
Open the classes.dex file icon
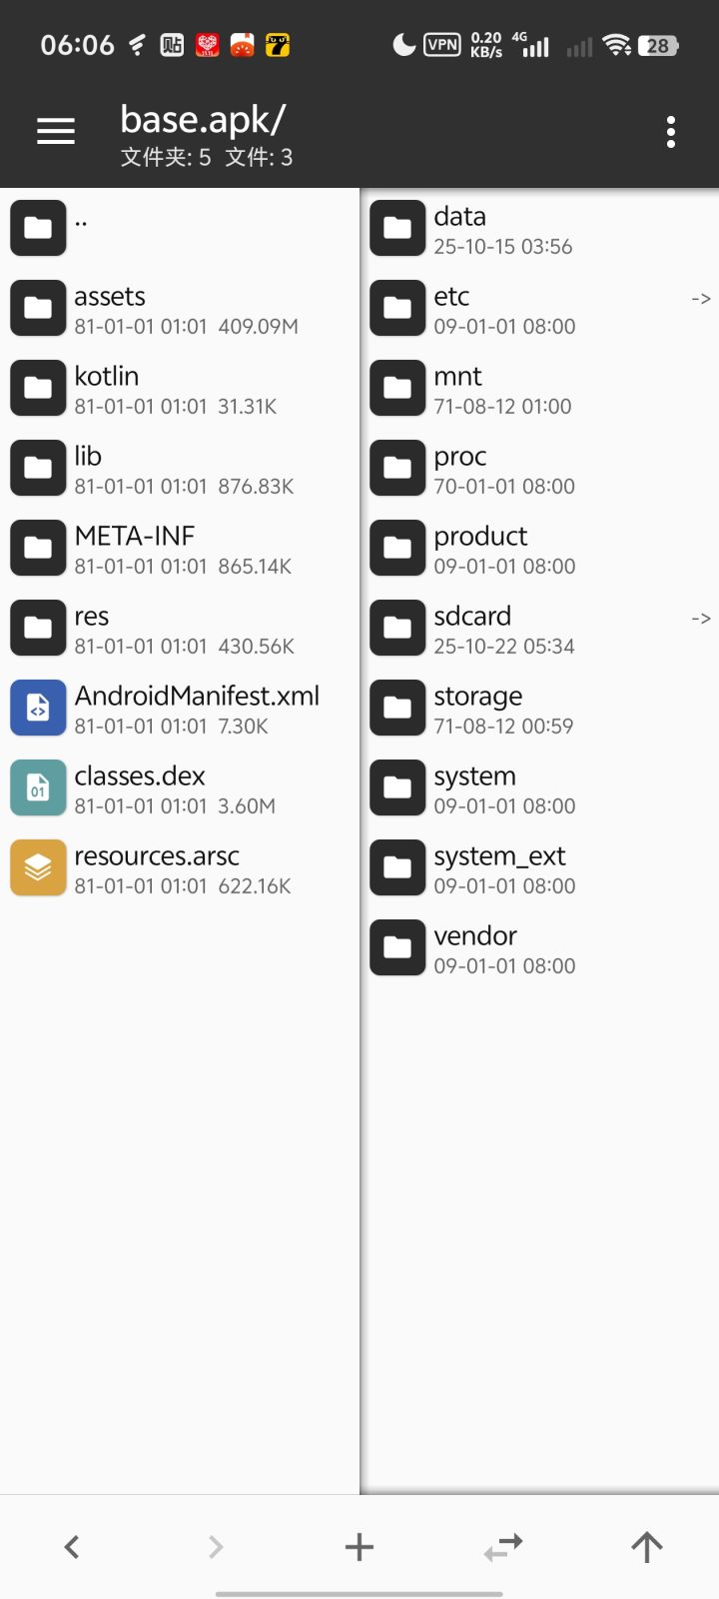[38, 788]
